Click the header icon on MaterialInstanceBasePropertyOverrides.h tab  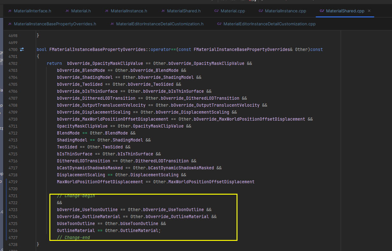(9, 24)
